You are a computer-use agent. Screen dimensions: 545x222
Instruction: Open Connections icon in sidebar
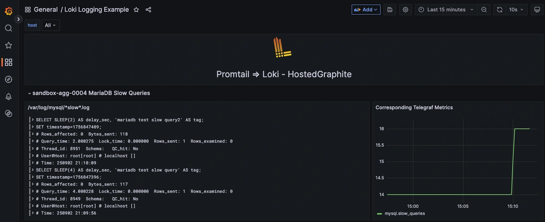(8, 114)
